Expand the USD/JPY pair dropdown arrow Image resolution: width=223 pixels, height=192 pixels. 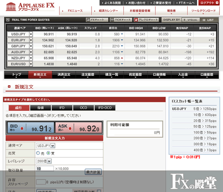(x=31, y=34)
